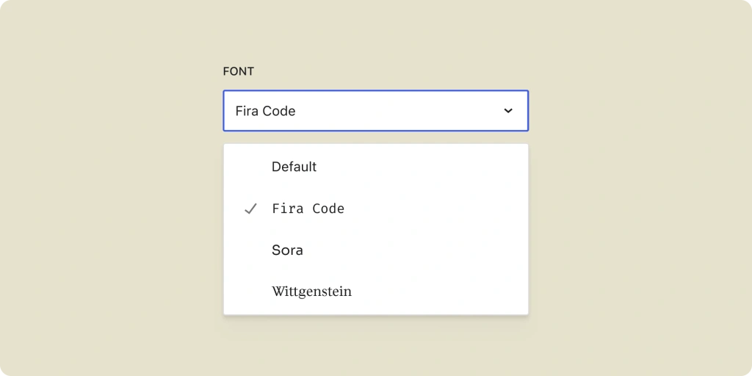
Task: Click the last option in the font list
Action: (311, 292)
